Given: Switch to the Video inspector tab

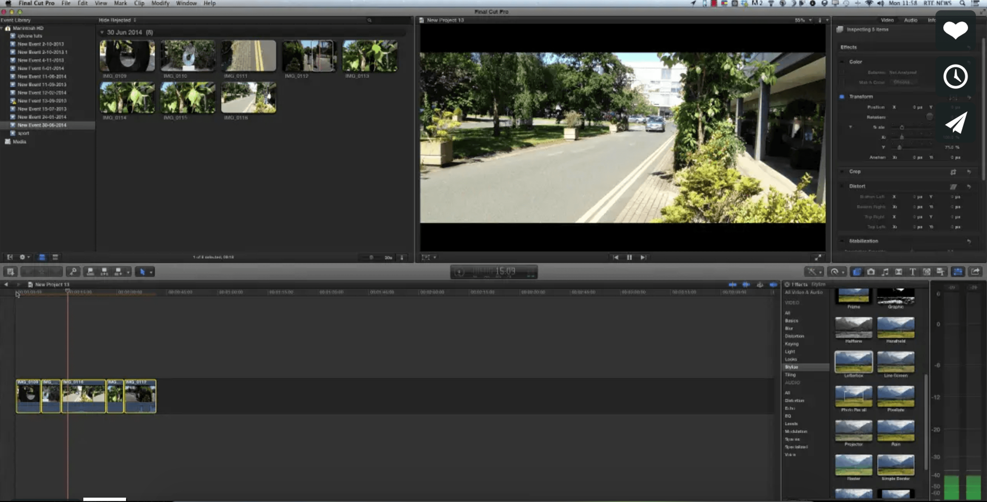Looking at the screenshot, I should coord(887,20).
